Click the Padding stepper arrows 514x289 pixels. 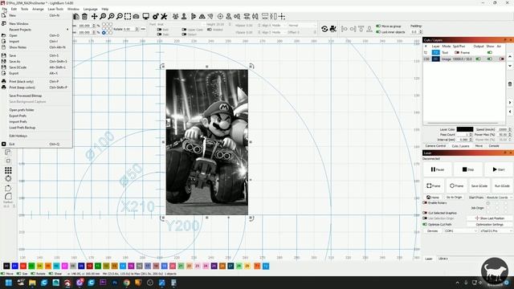click(421, 32)
